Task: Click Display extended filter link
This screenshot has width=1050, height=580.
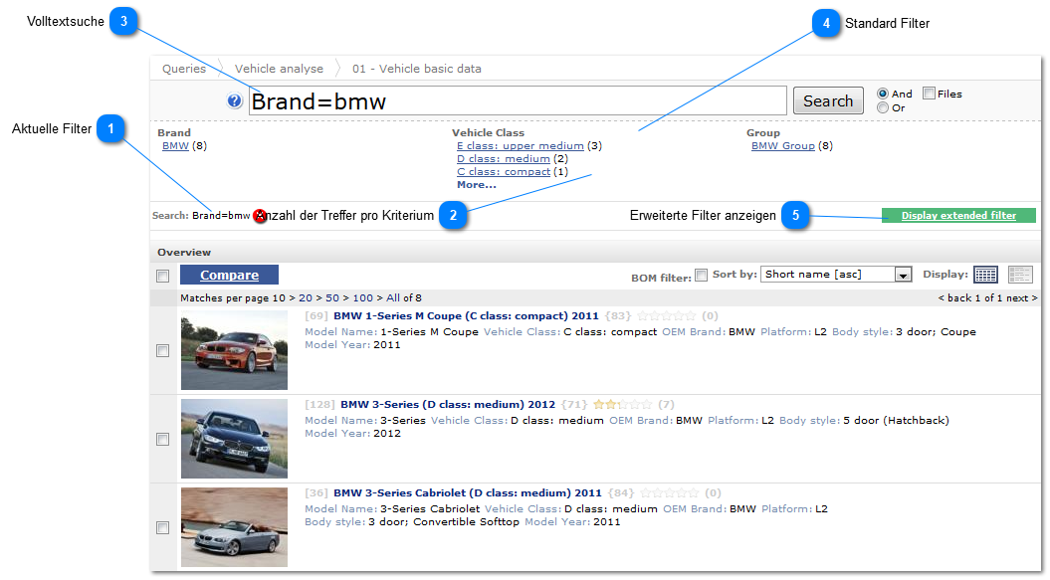Action: coord(958,216)
